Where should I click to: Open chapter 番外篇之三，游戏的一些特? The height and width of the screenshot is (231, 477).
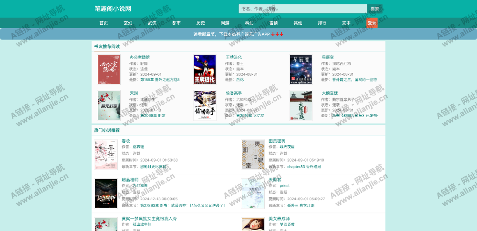(354, 80)
